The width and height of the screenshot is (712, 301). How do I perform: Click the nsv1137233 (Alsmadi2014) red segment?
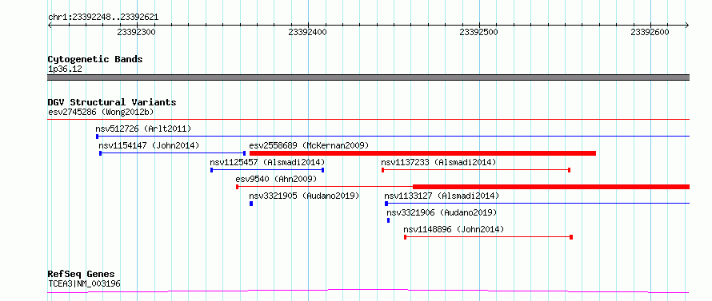point(476,170)
